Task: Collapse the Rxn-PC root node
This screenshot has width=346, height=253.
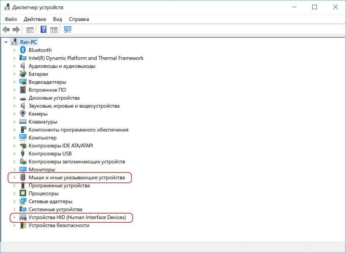Action: coord(6,42)
